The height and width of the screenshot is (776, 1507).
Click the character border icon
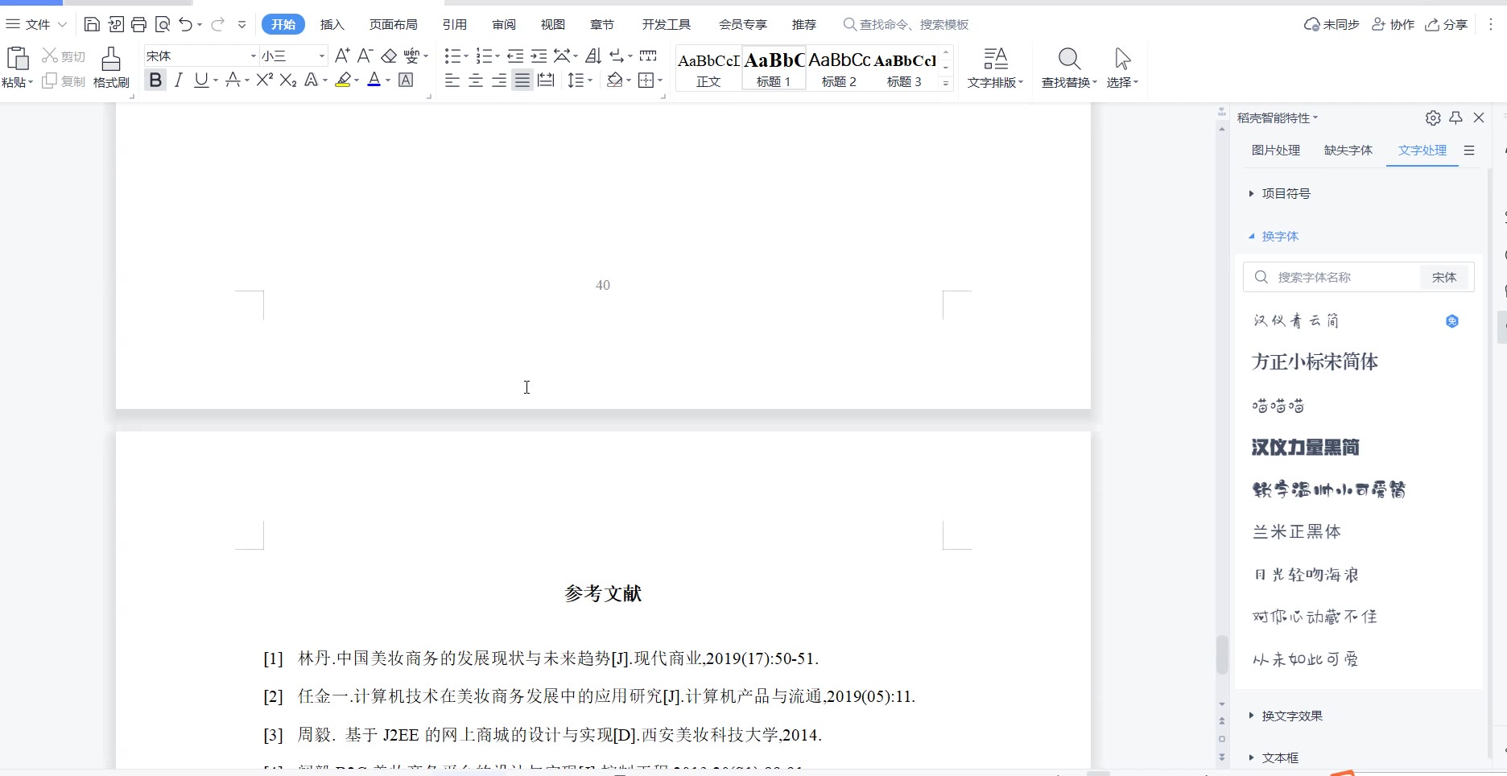click(407, 80)
